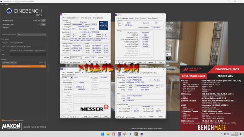Open the notification center icon

[241, 134]
